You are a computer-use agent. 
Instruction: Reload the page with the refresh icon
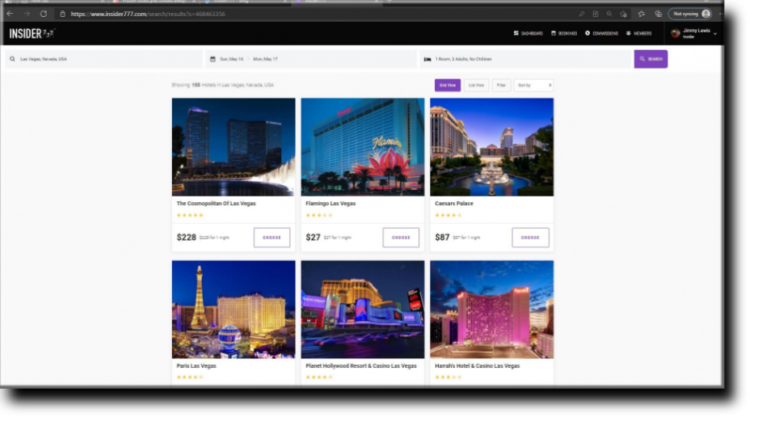click(44, 14)
